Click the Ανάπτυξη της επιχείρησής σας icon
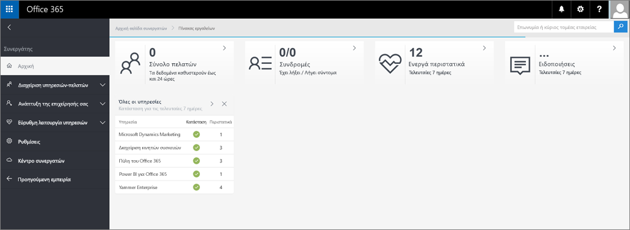The width and height of the screenshot is (630, 230). (x=10, y=103)
